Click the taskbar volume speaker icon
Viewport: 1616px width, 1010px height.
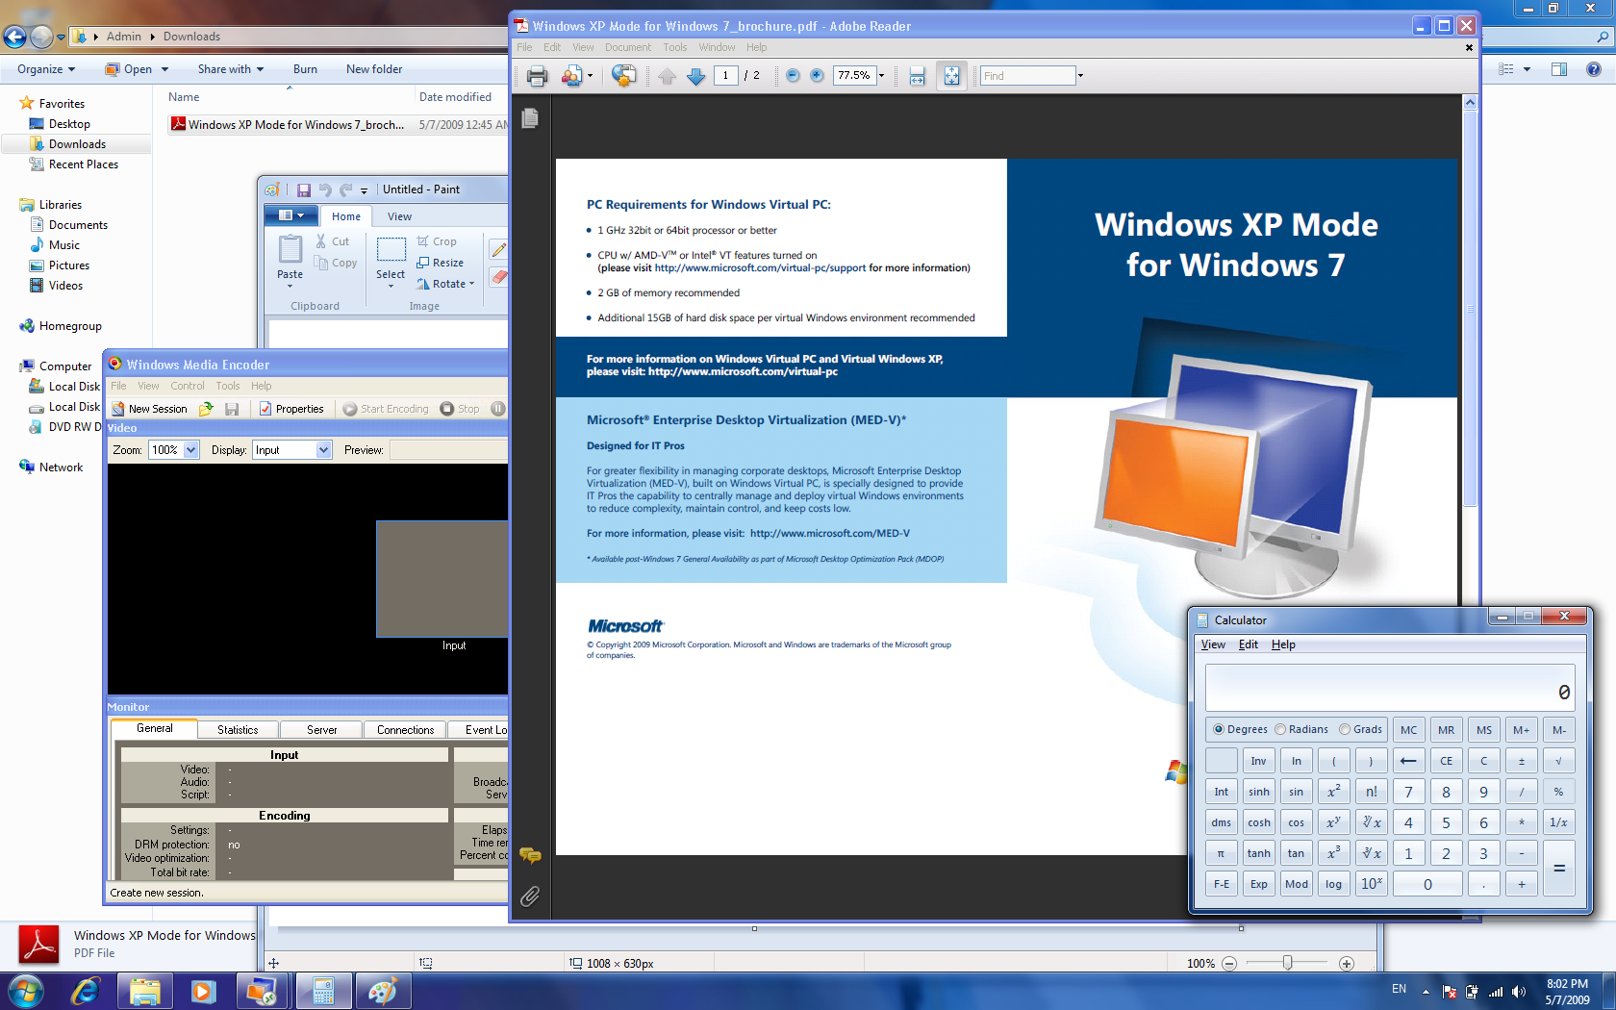[x=1519, y=991]
